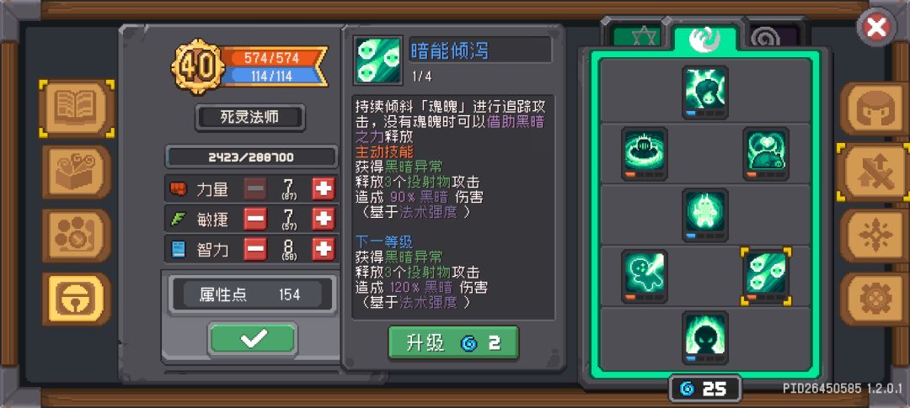Open the sword upgrade menu icon
The width and height of the screenshot is (910, 408).
(874, 172)
